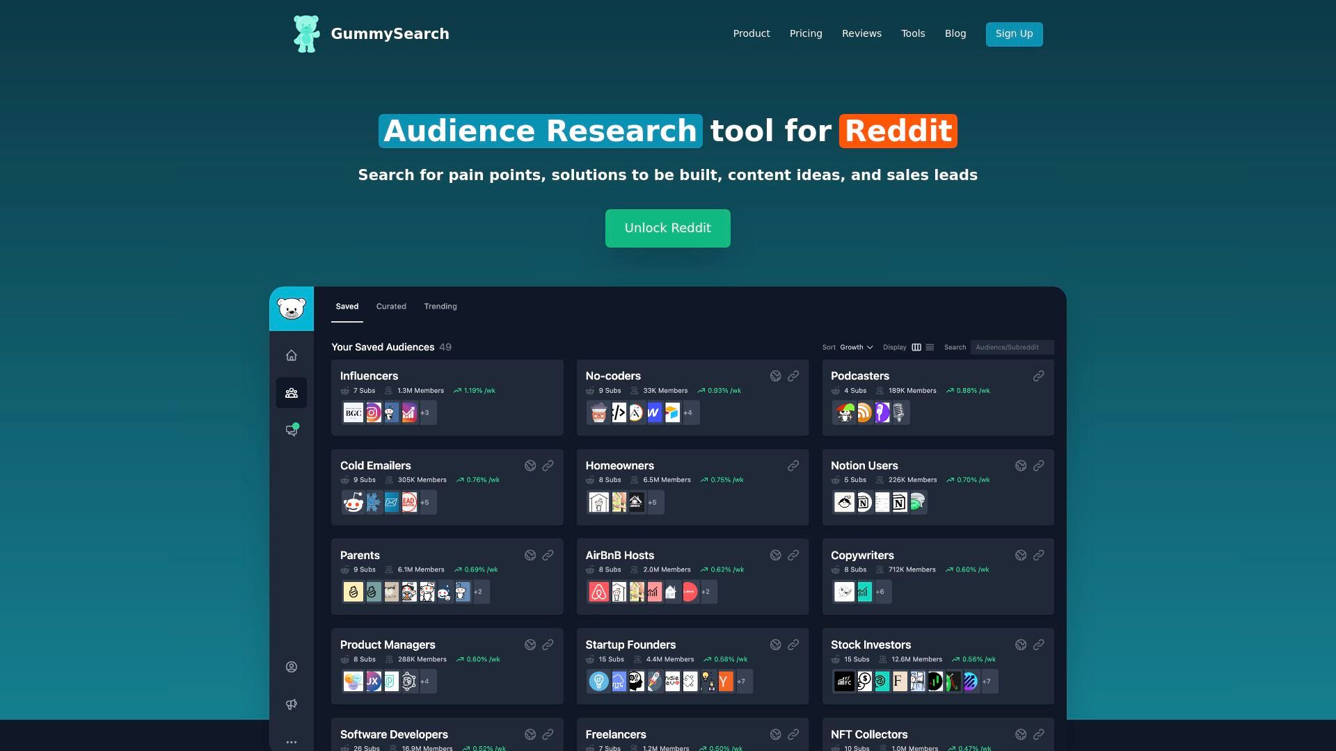The image size is (1336, 751).
Task: Click the link icon on Homeowners card
Action: (x=793, y=466)
